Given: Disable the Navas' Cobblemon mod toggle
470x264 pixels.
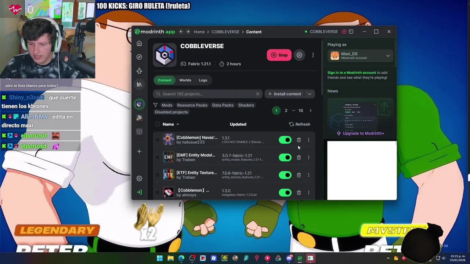Looking at the screenshot, I should (x=285, y=140).
